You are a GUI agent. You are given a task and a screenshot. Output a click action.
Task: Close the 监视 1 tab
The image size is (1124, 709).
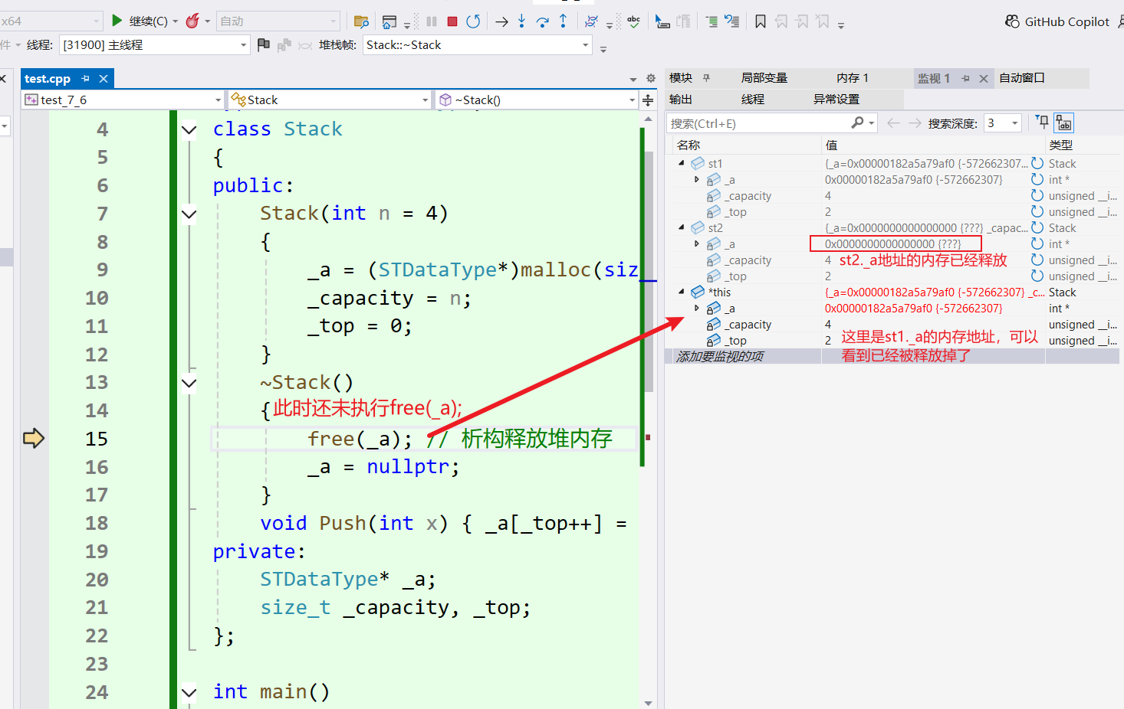click(x=984, y=78)
